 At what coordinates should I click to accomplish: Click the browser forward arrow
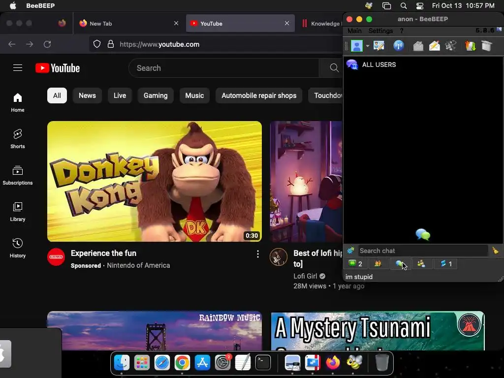coord(30,44)
